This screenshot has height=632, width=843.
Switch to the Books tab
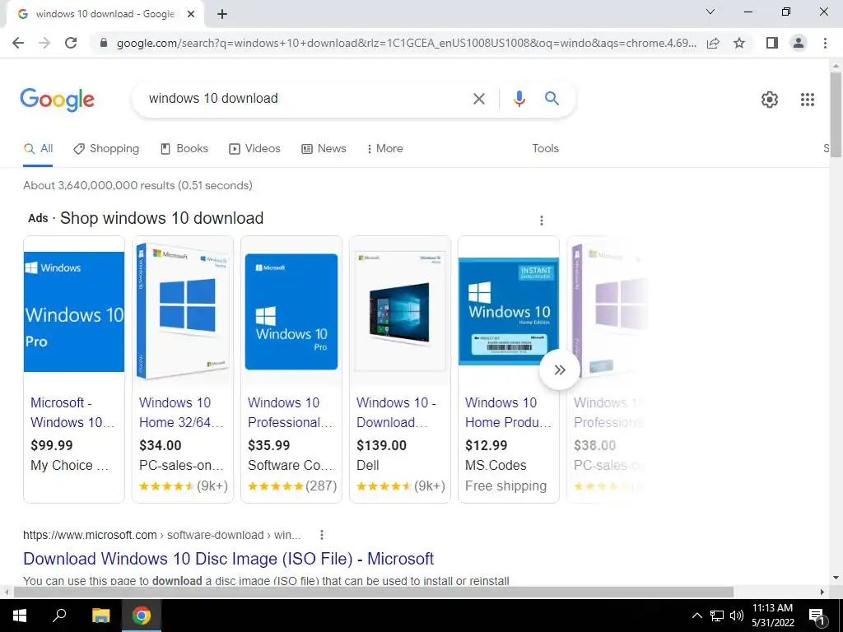coord(184,149)
